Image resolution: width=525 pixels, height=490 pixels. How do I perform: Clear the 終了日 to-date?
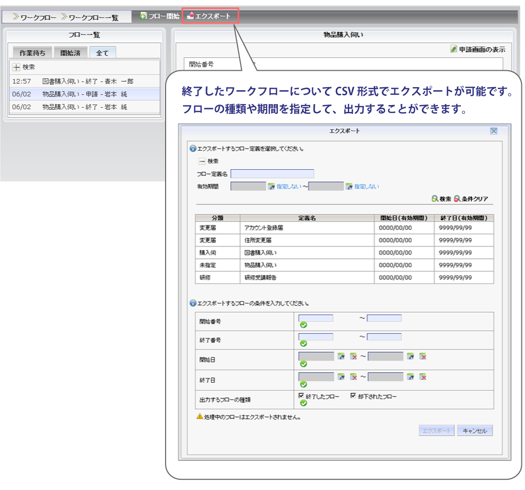click(422, 377)
